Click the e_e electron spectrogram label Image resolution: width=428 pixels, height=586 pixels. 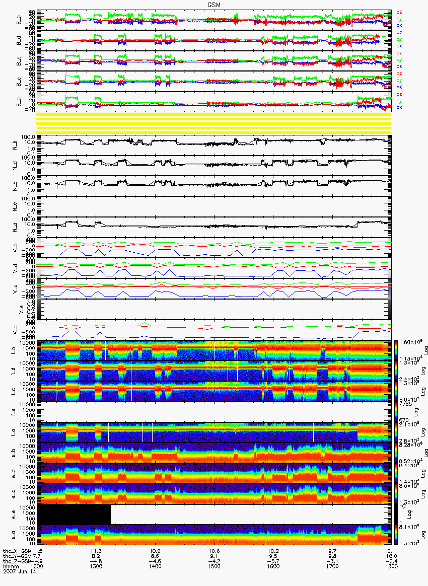[x=14, y=515]
